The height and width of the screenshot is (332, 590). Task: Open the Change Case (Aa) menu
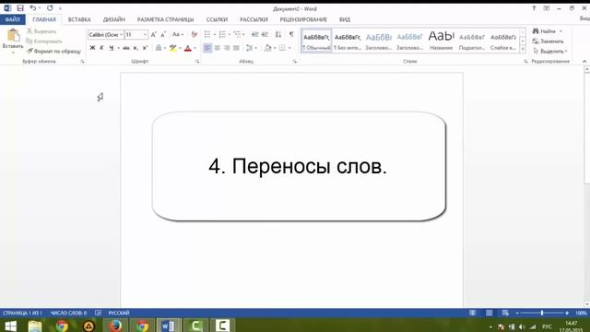[x=177, y=35]
